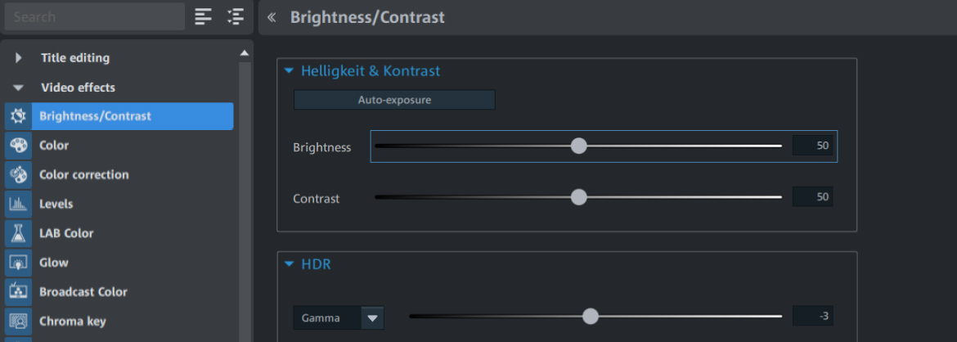Open the Color correction icon
This screenshot has width=957, height=342.
point(18,174)
